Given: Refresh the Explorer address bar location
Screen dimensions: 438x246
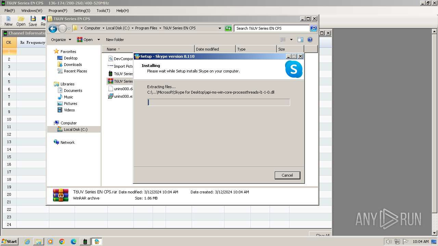Looking at the screenshot, I should click(228, 28).
